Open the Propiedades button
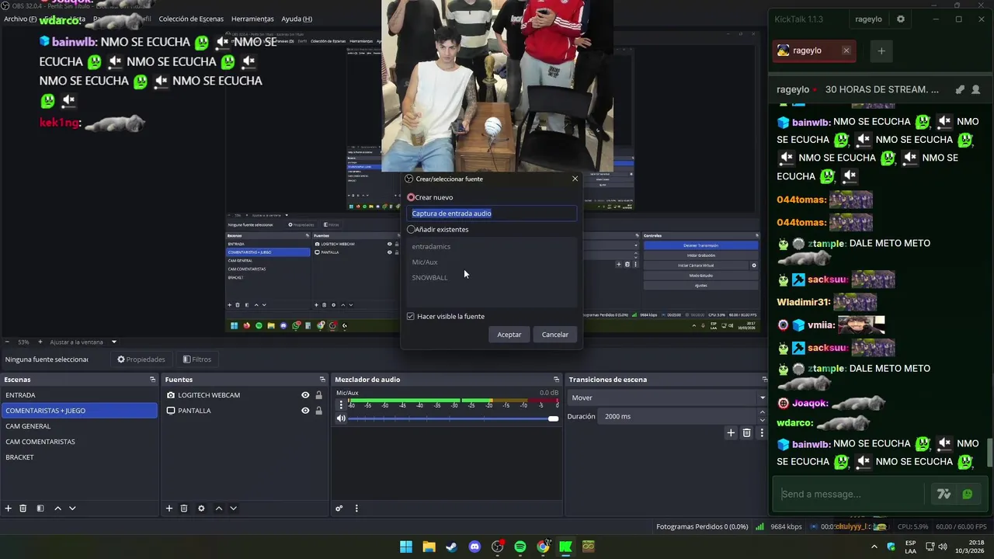The width and height of the screenshot is (994, 559). coord(141,359)
